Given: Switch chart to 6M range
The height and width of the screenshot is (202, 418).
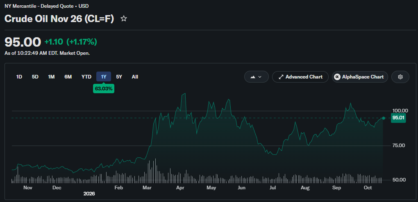Looking at the screenshot, I should click(x=68, y=77).
